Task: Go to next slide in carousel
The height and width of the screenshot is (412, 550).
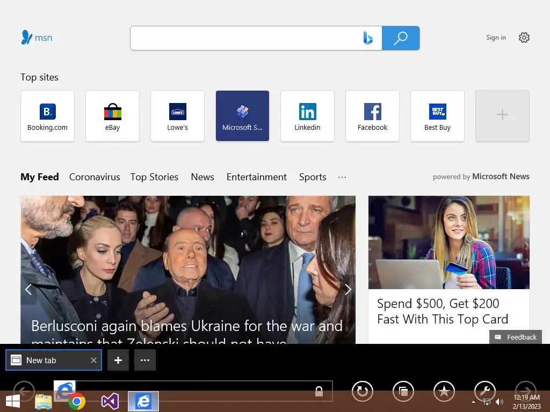Action: click(x=348, y=289)
